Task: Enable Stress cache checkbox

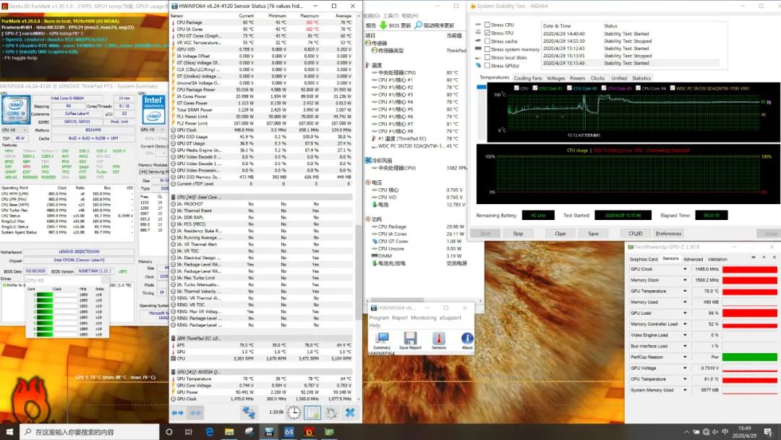Action: coord(487,41)
